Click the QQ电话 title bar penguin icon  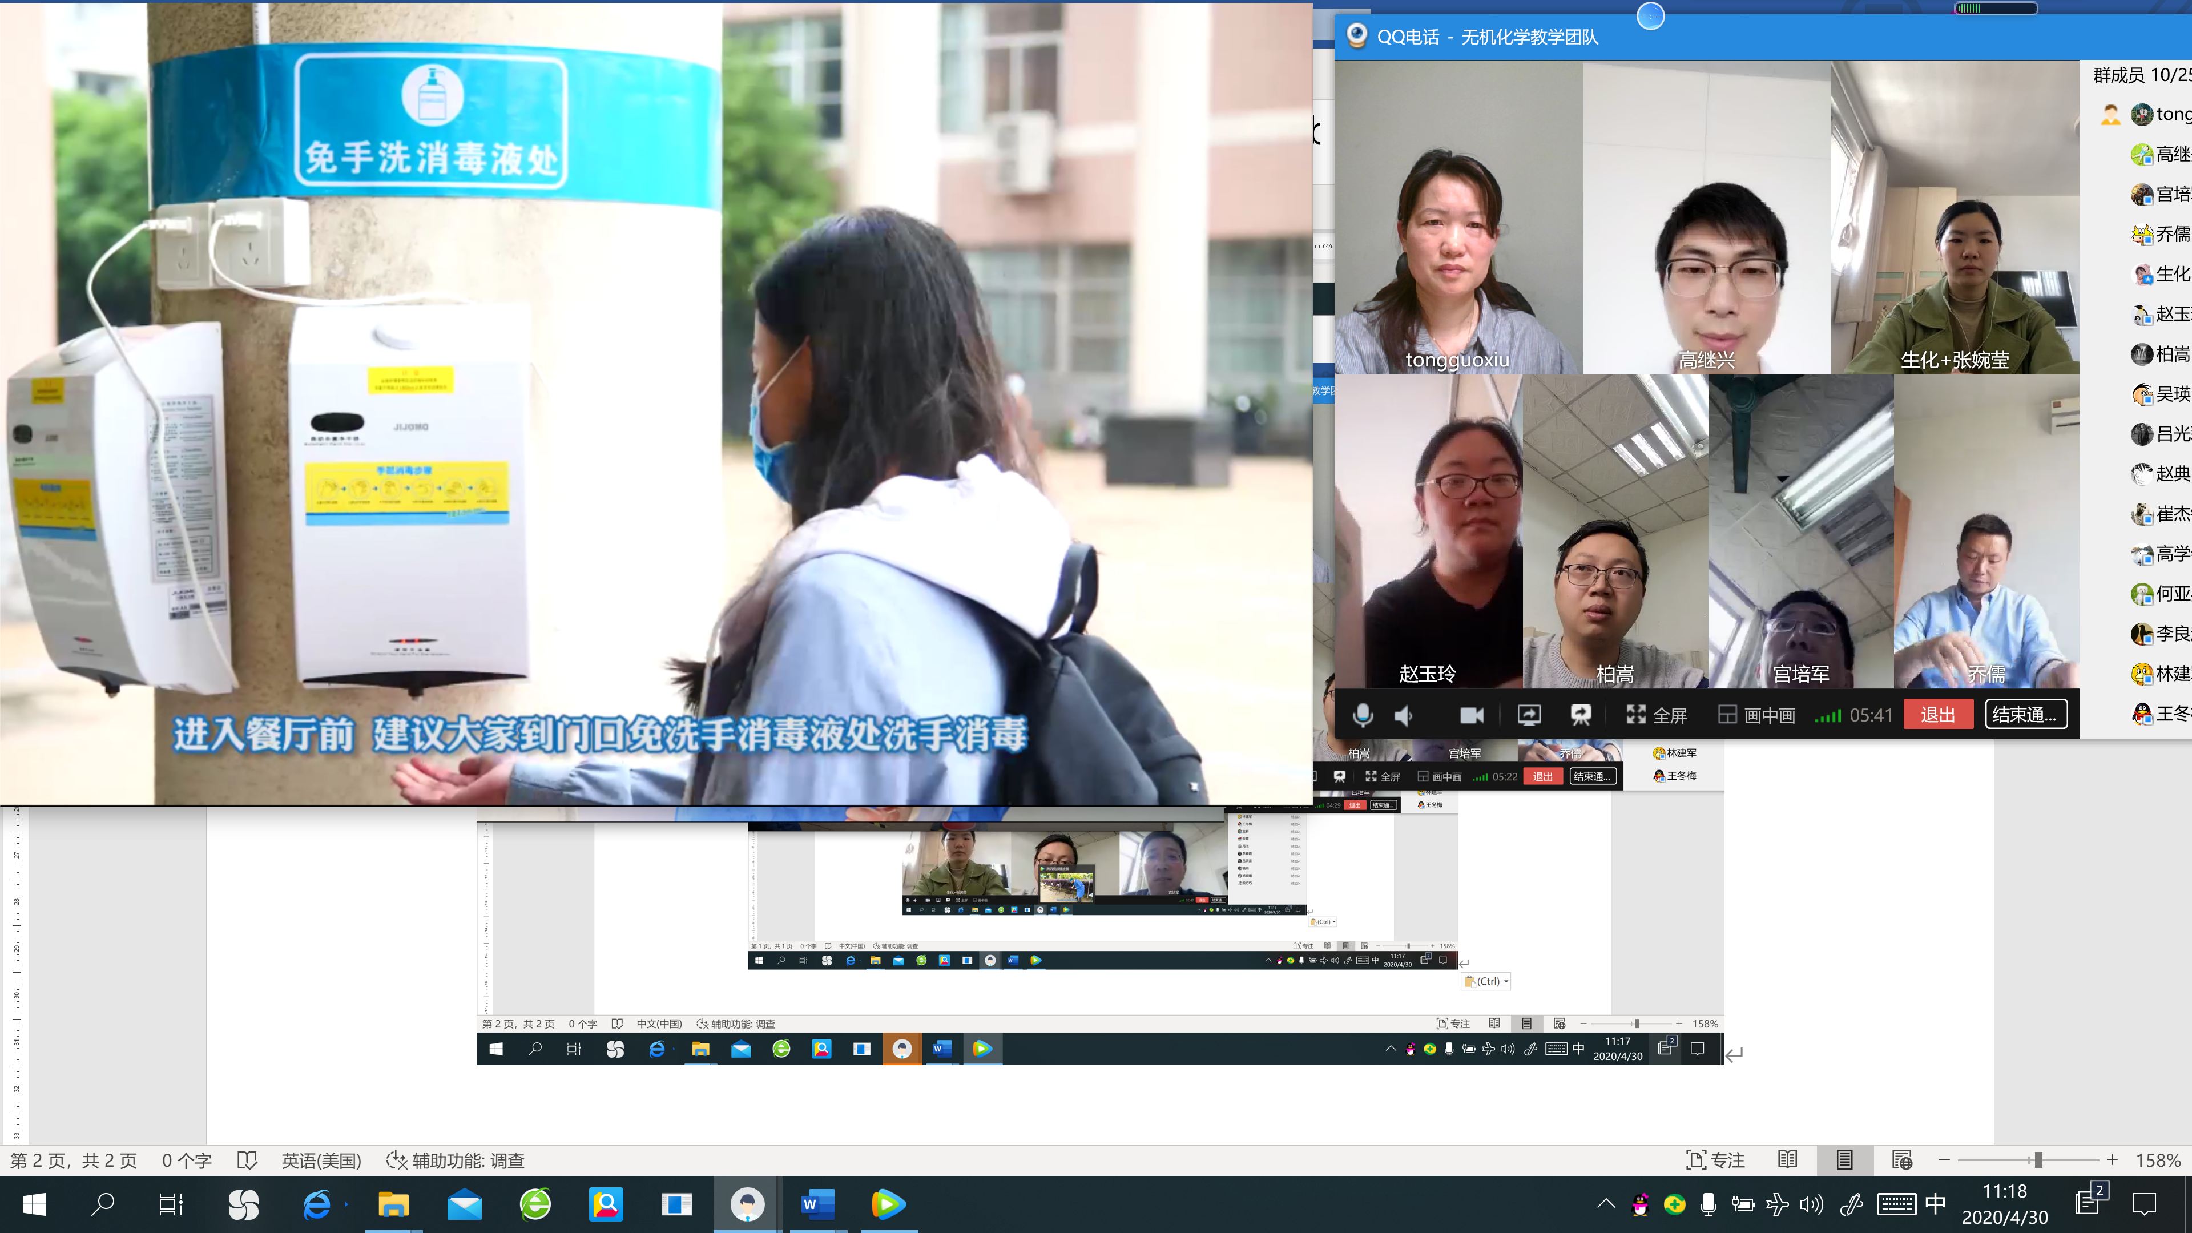coord(1356,36)
